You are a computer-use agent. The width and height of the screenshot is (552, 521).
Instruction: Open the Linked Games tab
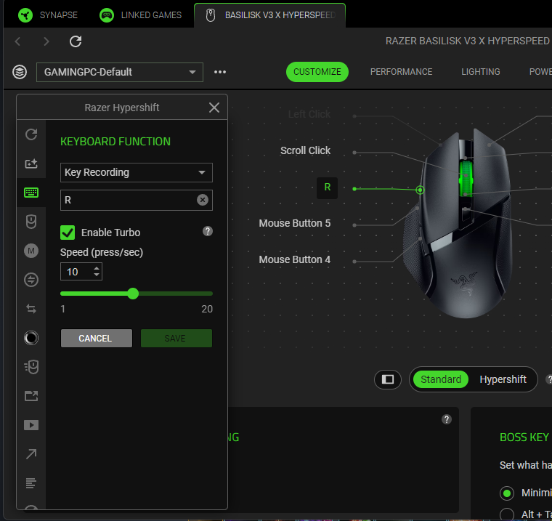pyautogui.click(x=140, y=15)
